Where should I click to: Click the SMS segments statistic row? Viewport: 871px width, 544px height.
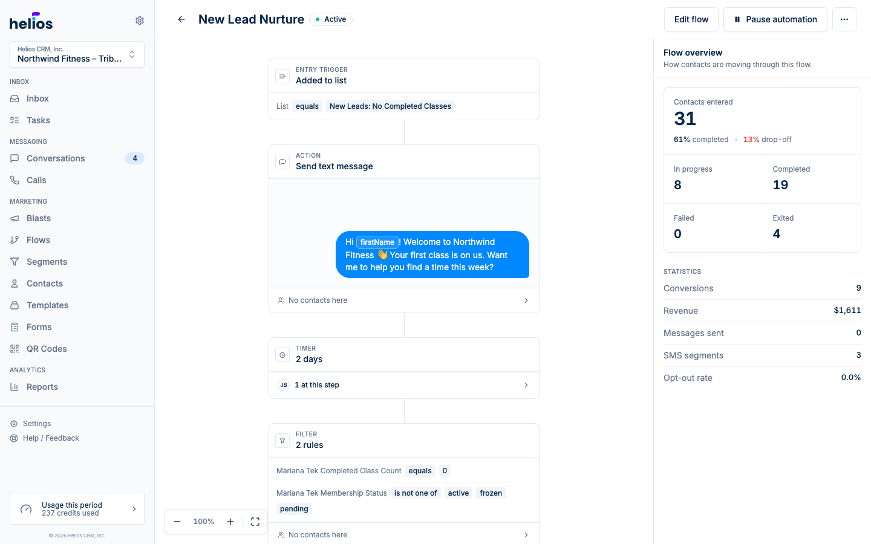[x=762, y=355]
